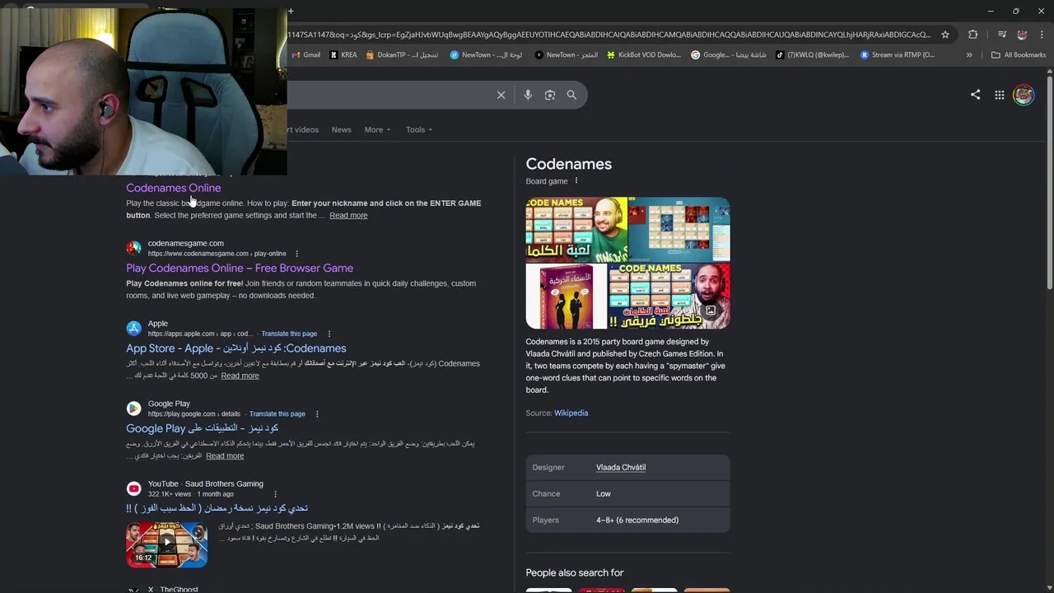The image size is (1054, 593).
Task: Open the Short videos tab
Action: [303, 129]
